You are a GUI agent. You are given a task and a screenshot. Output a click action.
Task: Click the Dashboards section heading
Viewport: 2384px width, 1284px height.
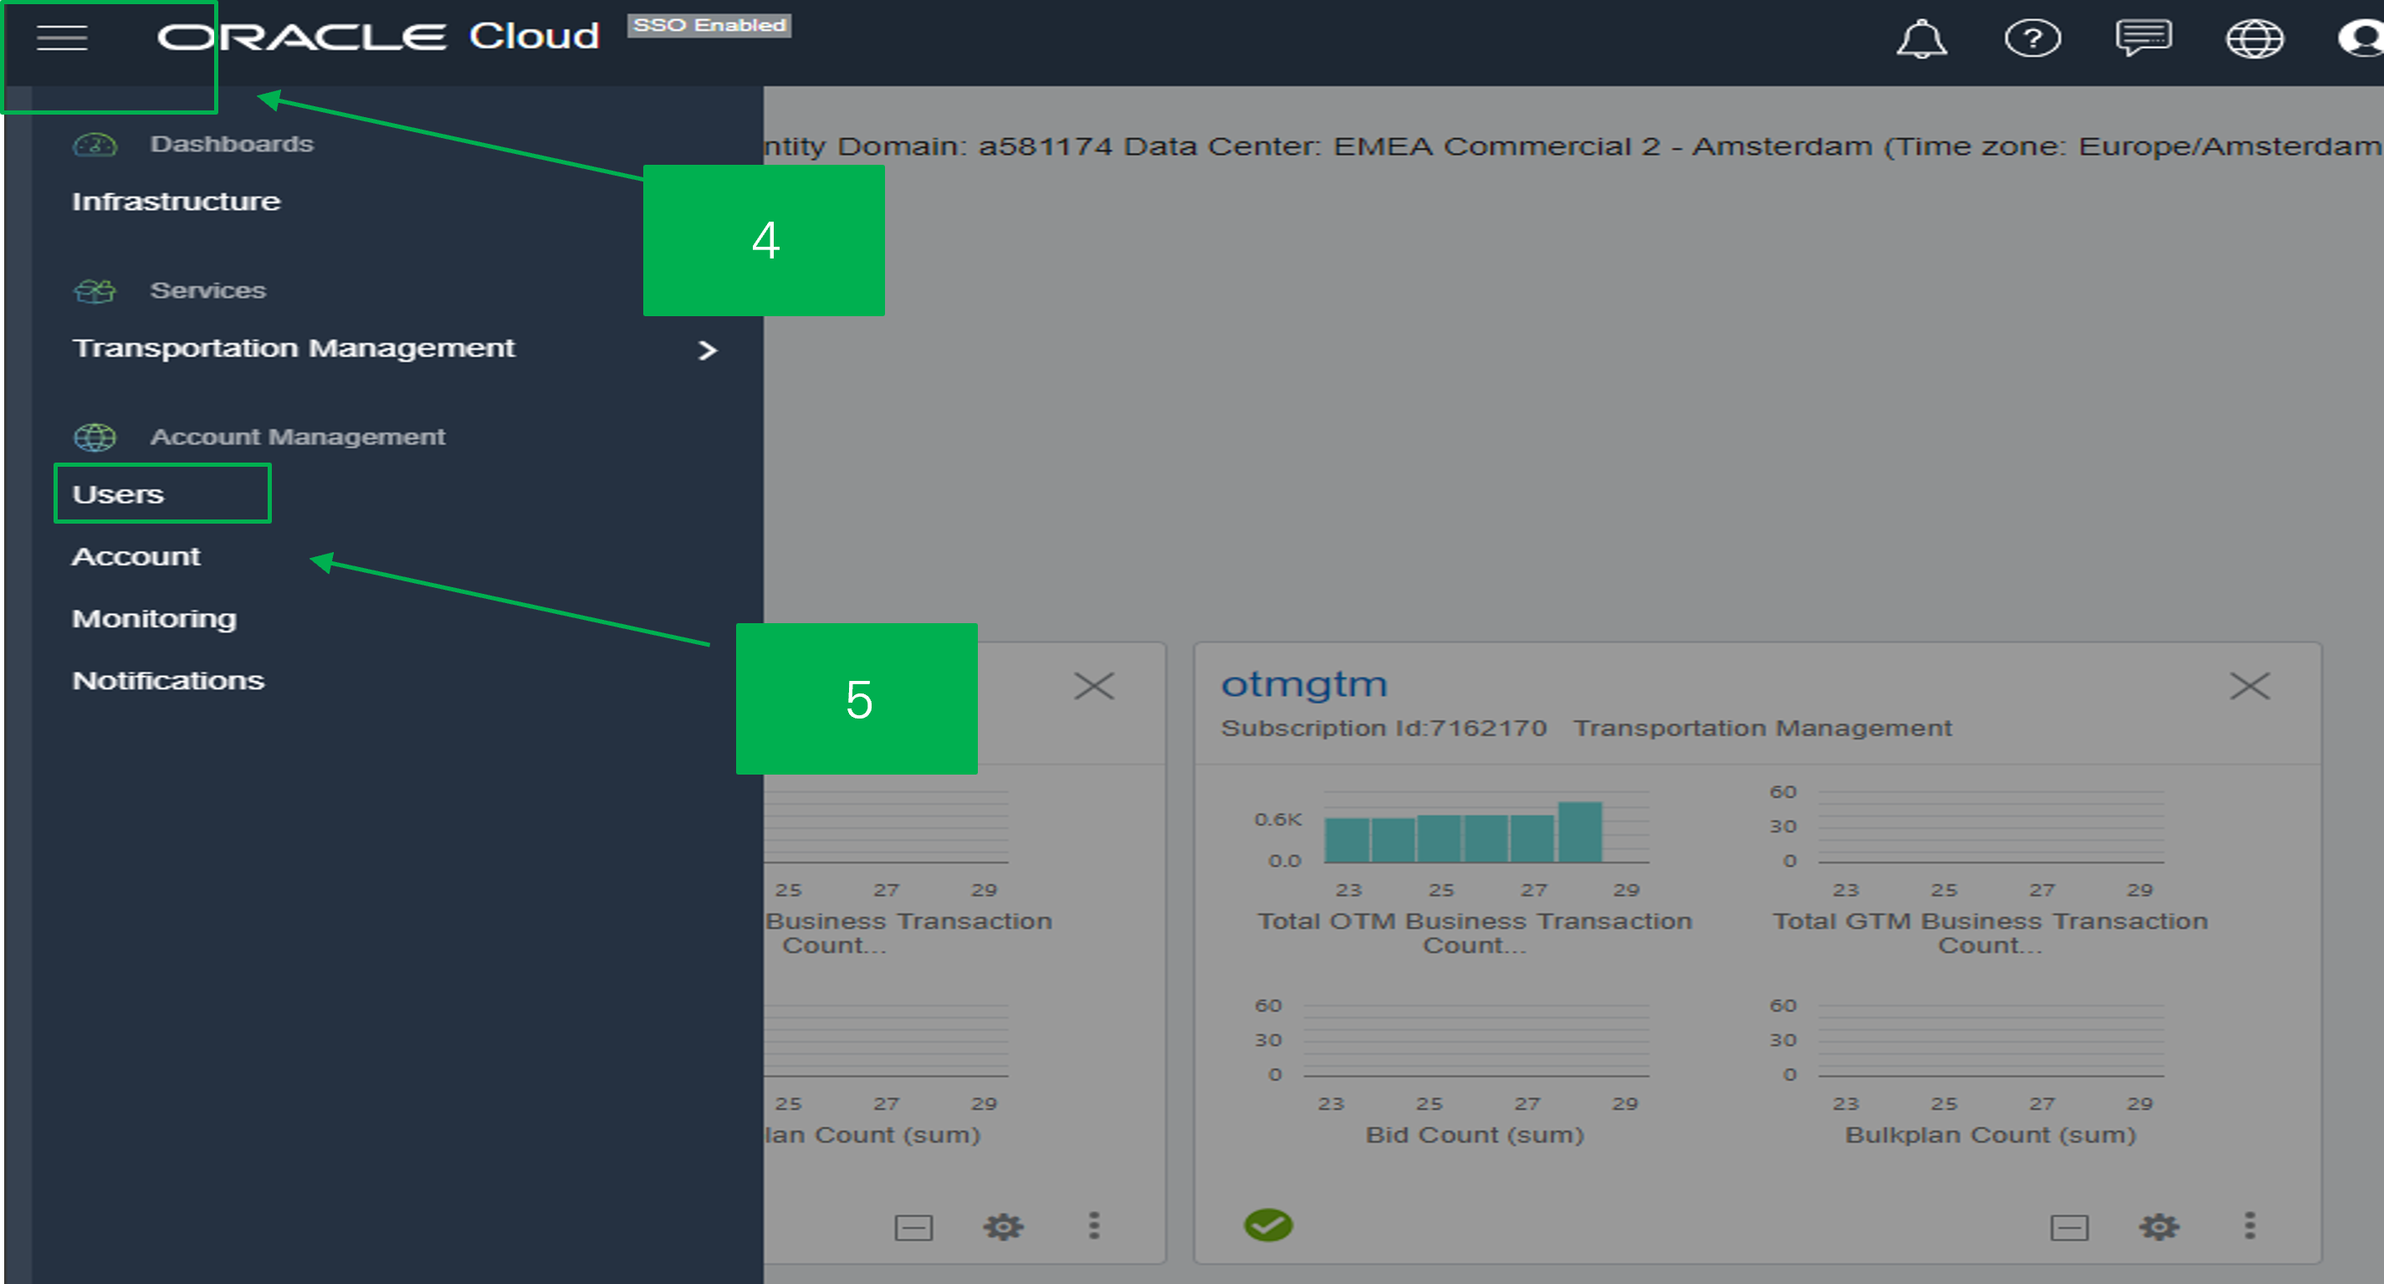click(232, 145)
